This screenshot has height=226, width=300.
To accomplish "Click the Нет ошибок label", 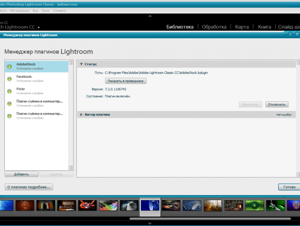I will click(x=284, y=115).
